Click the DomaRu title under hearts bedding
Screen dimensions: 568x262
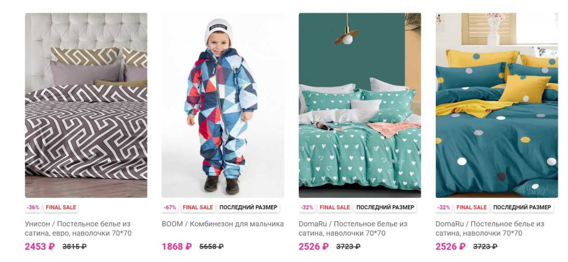click(x=353, y=228)
